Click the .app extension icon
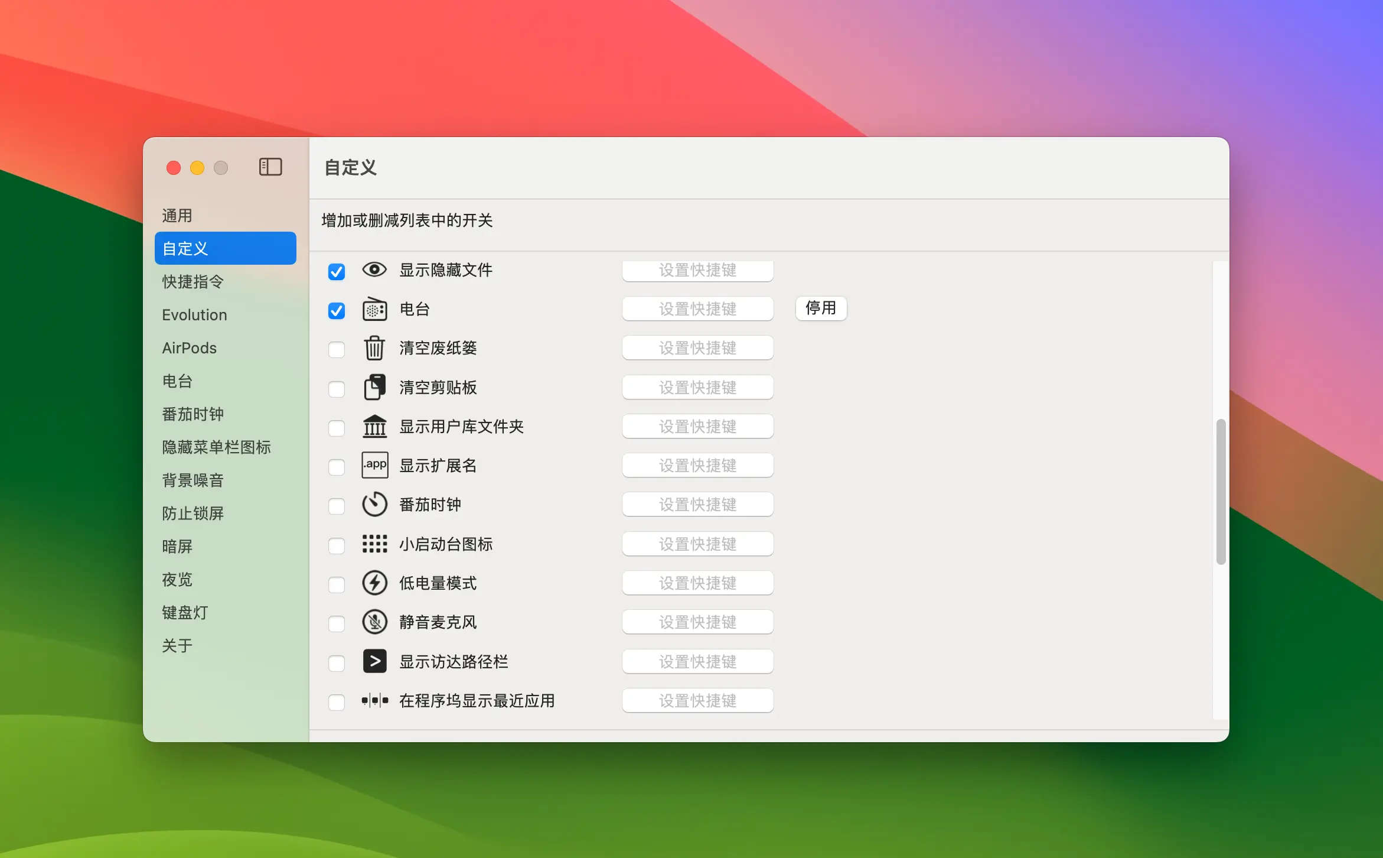The height and width of the screenshot is (858, 1383). (x=374, y=466)
